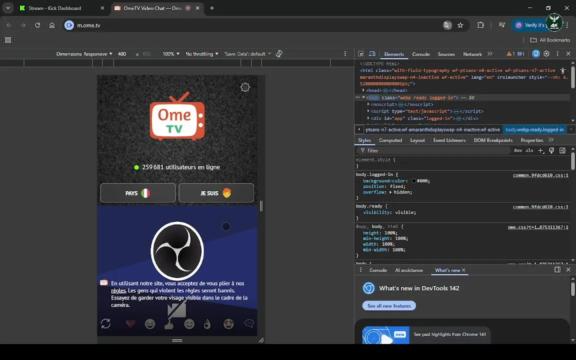The width and height of the screenshot is (576, 360).
Task: Open the media controls icon
Action: [x=502, y=25]
